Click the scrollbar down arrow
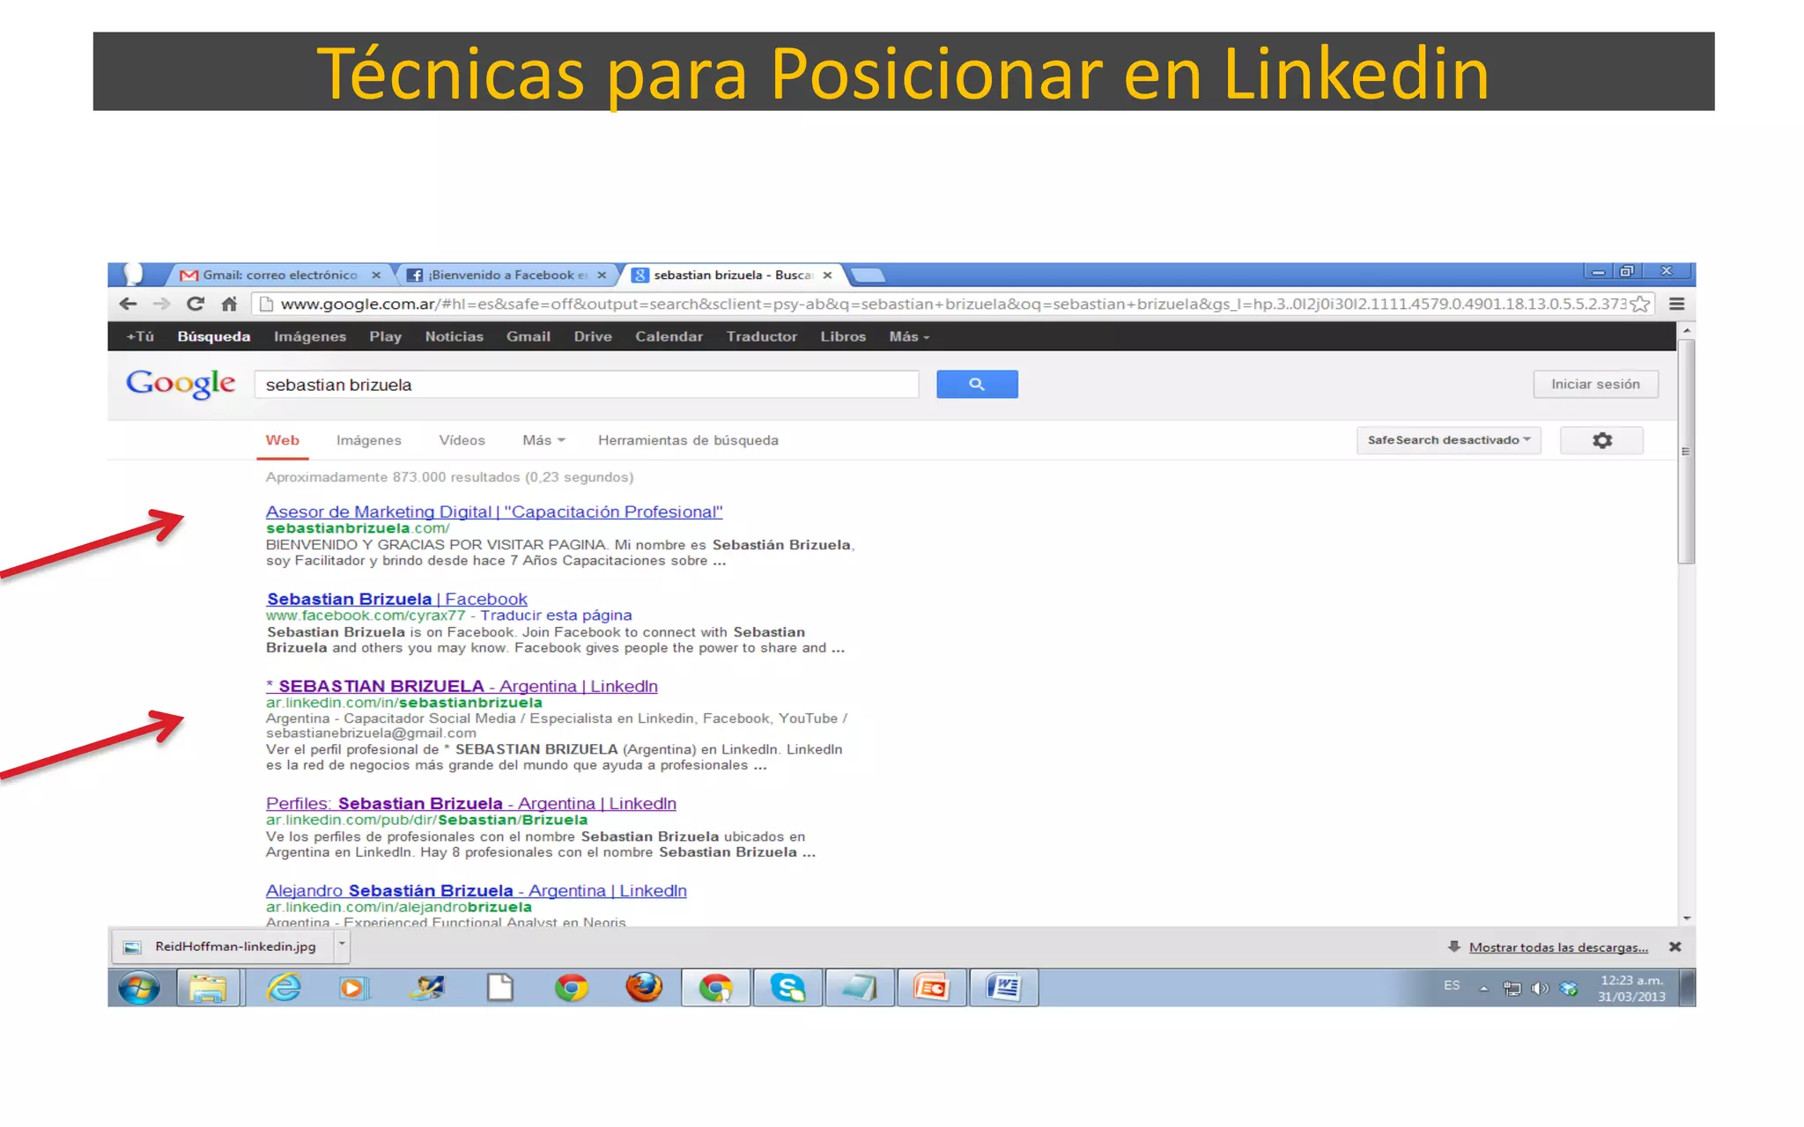Image resolution: width=1804 pixels, height=1127 pixels. pyautogui.click(x=1686, y=918)
